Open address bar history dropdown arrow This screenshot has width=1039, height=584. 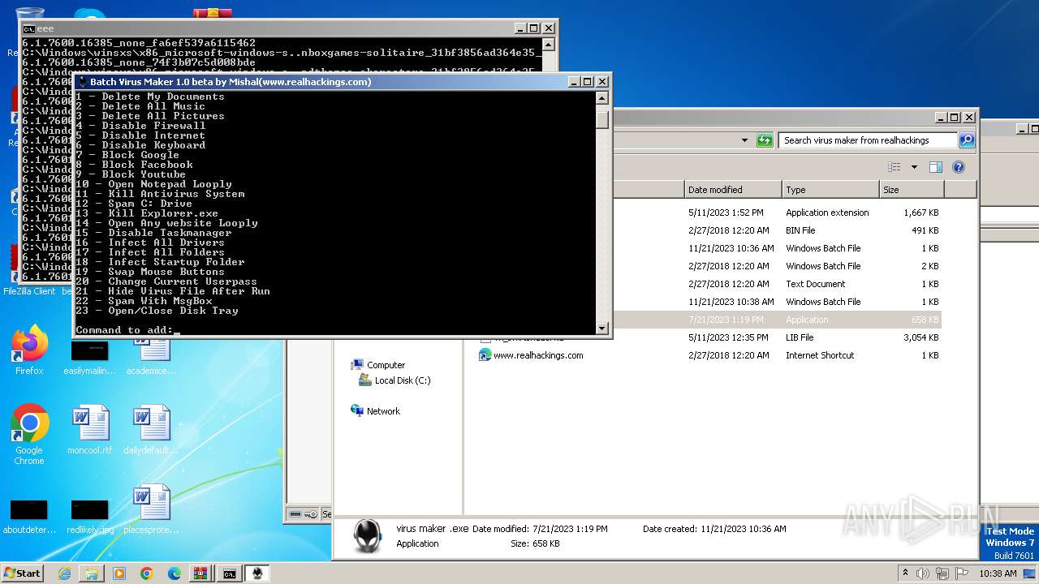pos(744,140)
